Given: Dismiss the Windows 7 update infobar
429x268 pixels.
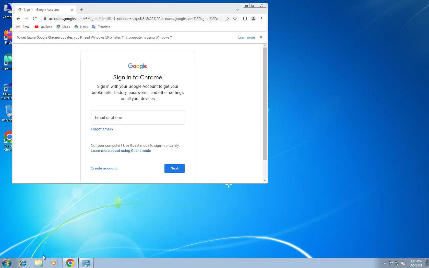Looking at the screenshot, I should 261,37.
